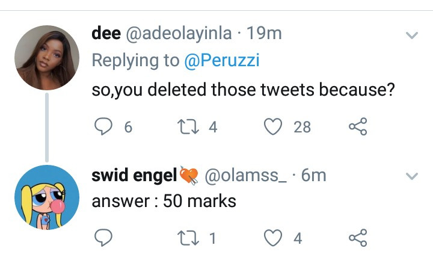Retweet dee's tweet about deleted tweets
Viewport: 433px width, 260px height.
click(x=186, y=126)
